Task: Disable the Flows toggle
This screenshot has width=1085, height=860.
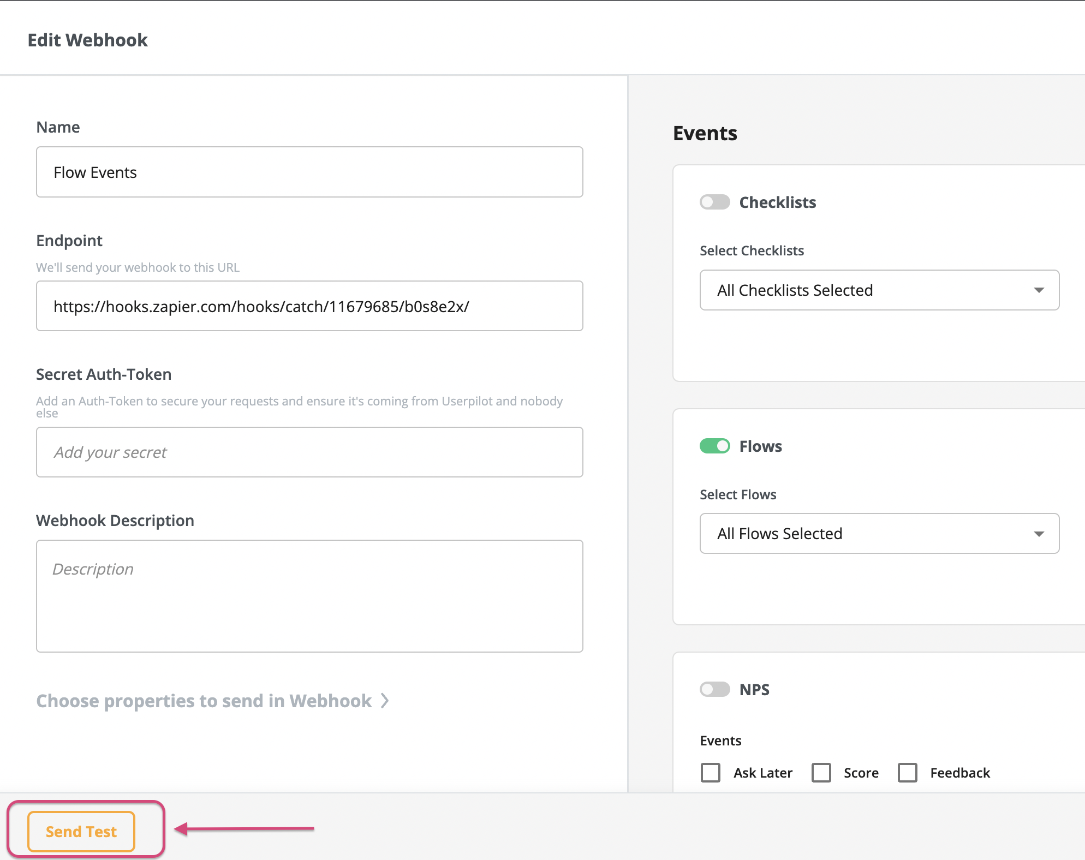Action: tap(714, 446)
